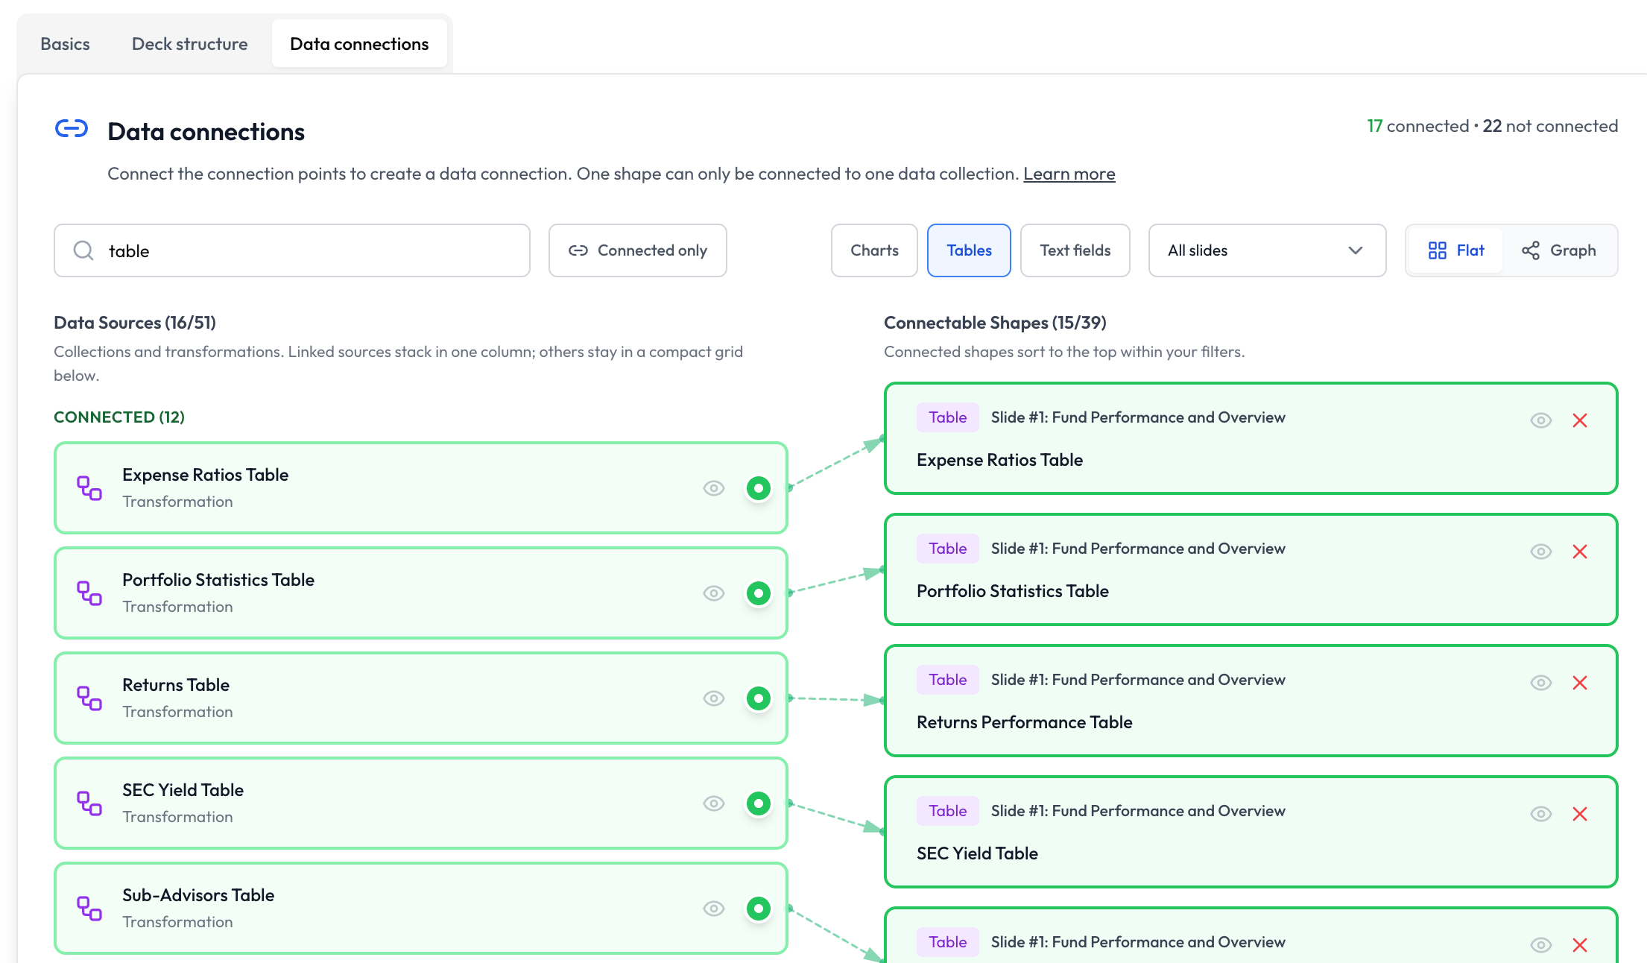Open the Learn more link

(x=1069, y=174)
